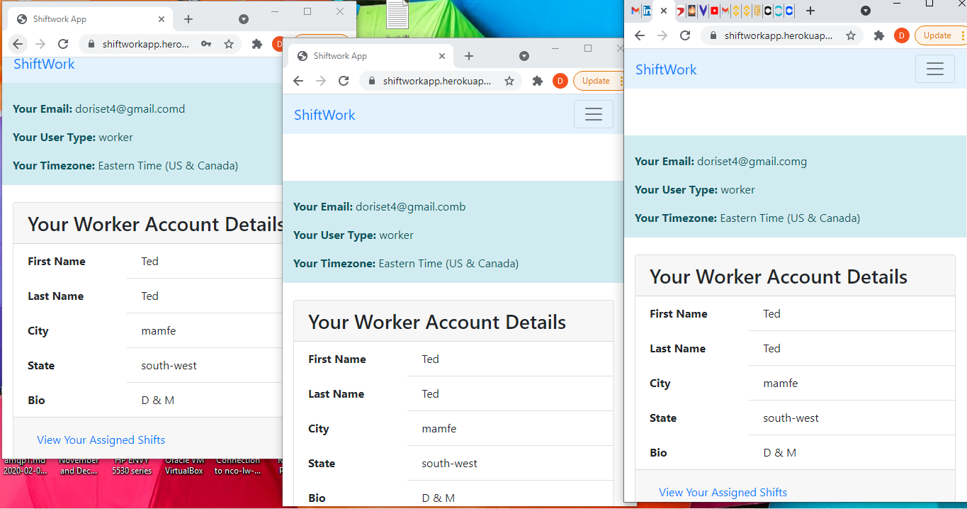Open the Vimeo pinned tab
This screenshot has width=967, height=509.
tap(703, 11)
